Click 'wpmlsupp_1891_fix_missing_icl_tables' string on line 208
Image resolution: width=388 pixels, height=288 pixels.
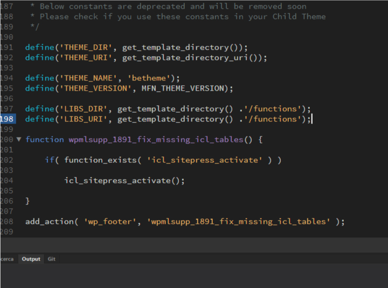238,221
